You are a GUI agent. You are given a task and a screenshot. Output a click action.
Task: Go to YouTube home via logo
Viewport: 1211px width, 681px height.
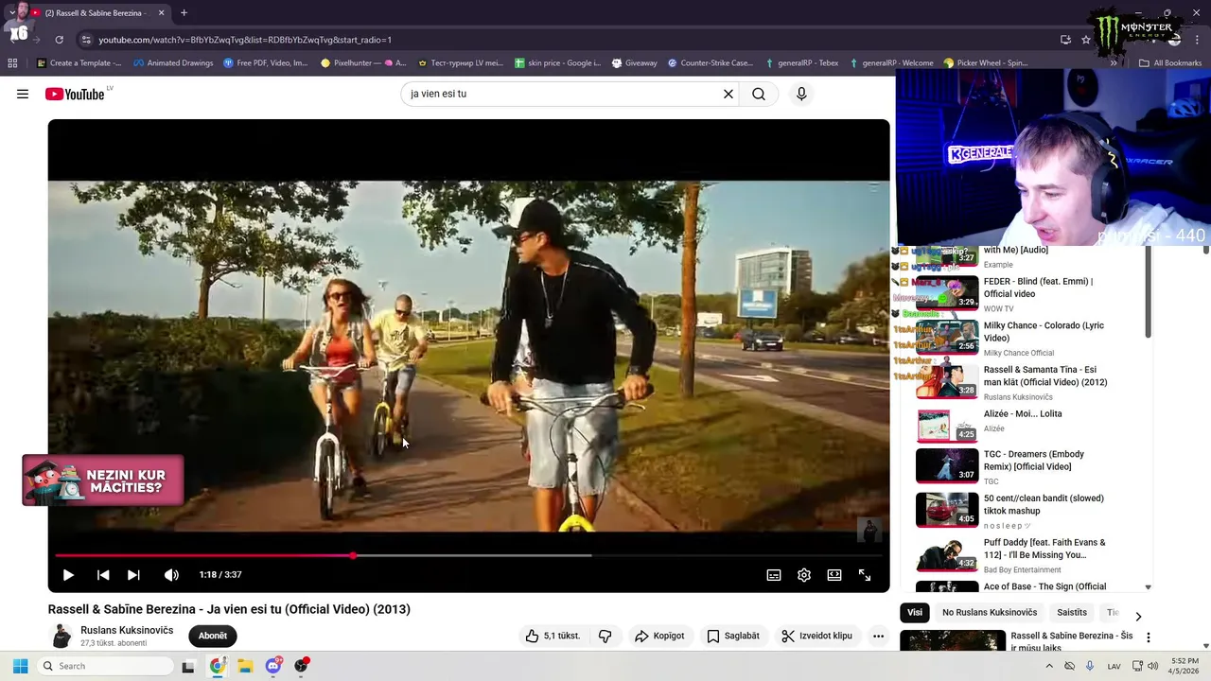pos(75,94)
